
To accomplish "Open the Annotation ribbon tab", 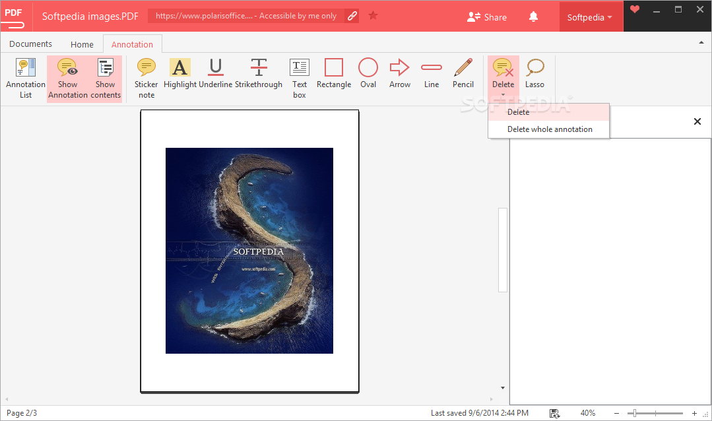I will pos(132,44).
